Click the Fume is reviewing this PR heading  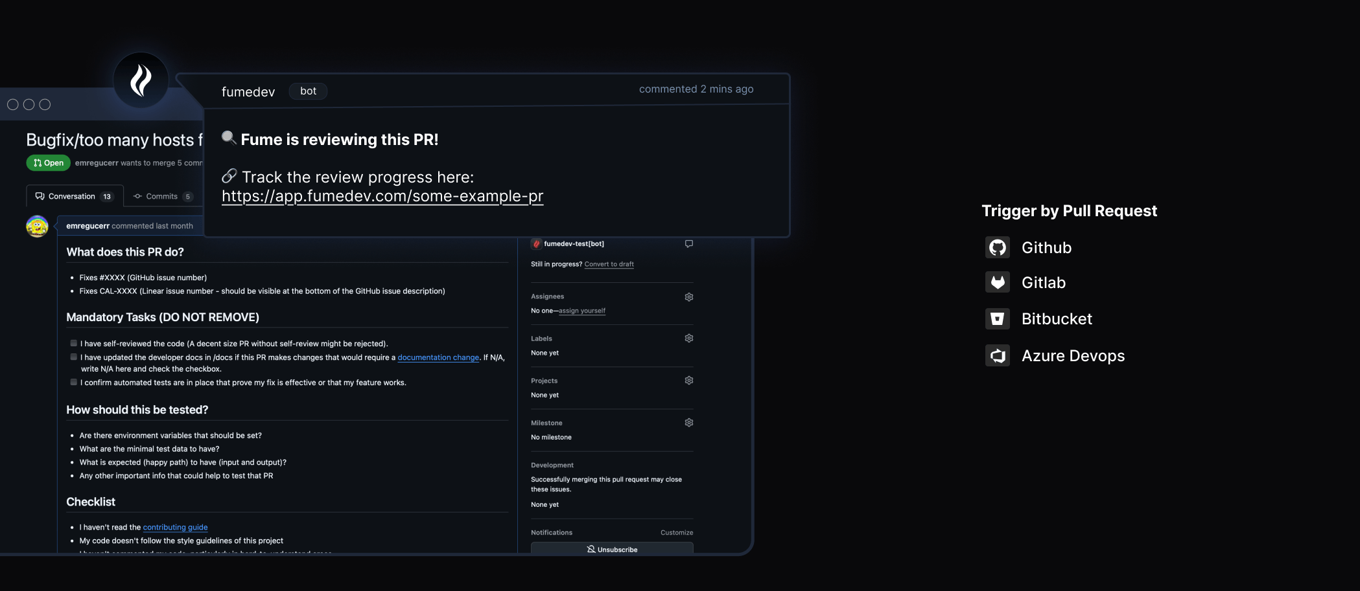tap(340, 140)
